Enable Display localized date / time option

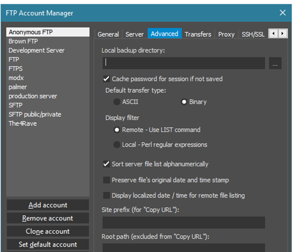[x=106, y=195]
